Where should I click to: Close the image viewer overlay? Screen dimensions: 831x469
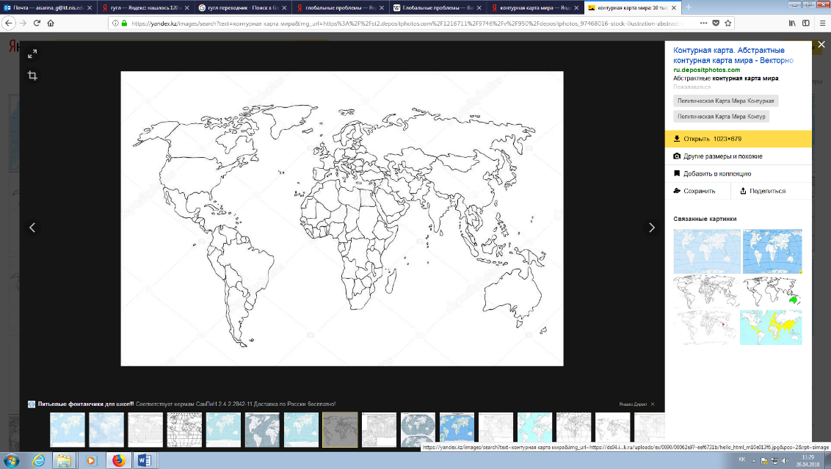click(821, 45)
